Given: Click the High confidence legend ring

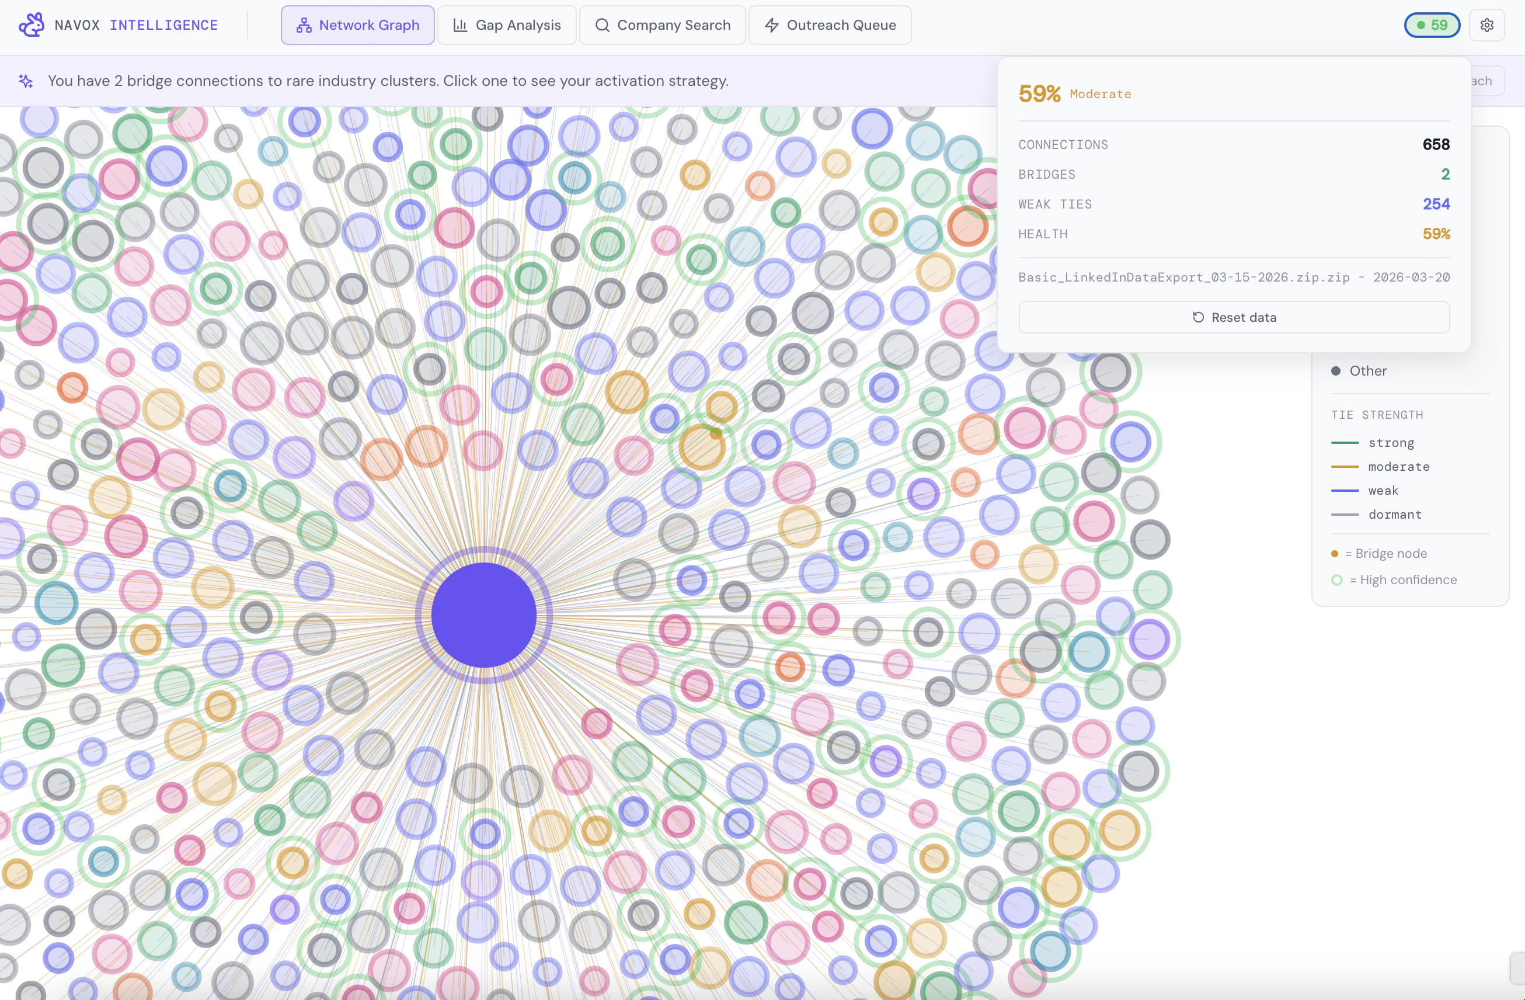Looking at the screenshot, I should click(1336, 579).
